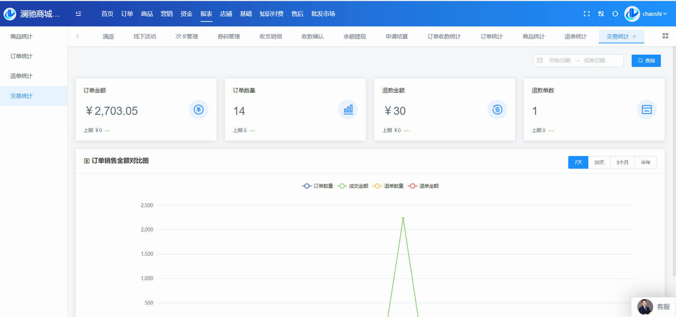
Task: Open the start date picker field
Action: pos(559,61)
